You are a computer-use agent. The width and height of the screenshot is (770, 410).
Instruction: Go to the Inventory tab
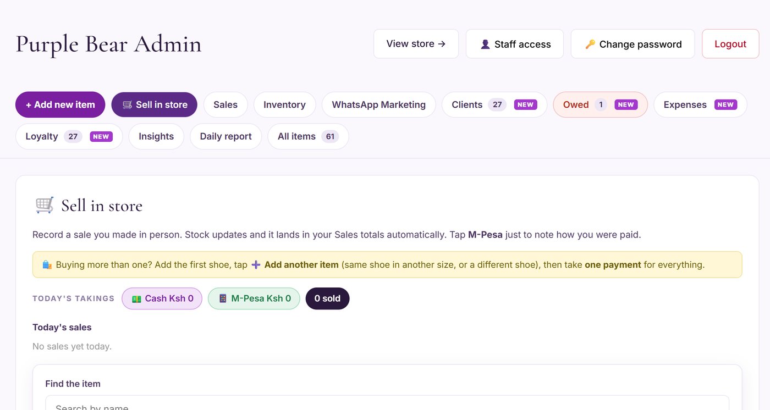click(284, 105)
